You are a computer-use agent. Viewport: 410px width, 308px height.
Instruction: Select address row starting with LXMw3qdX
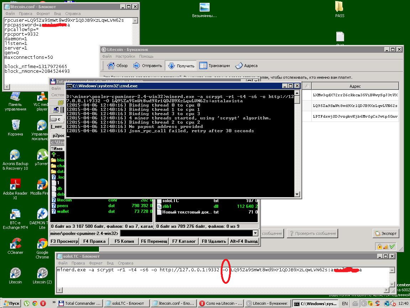click(x=355, y=95)
